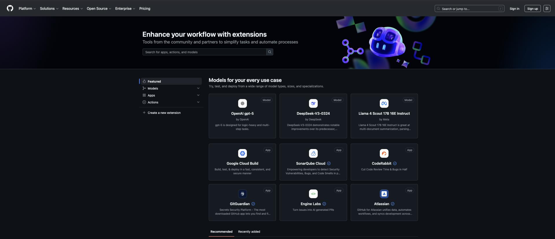
Task: Click the Models sidebar icon
Action: pyautogui.click(x=144, y=88)
